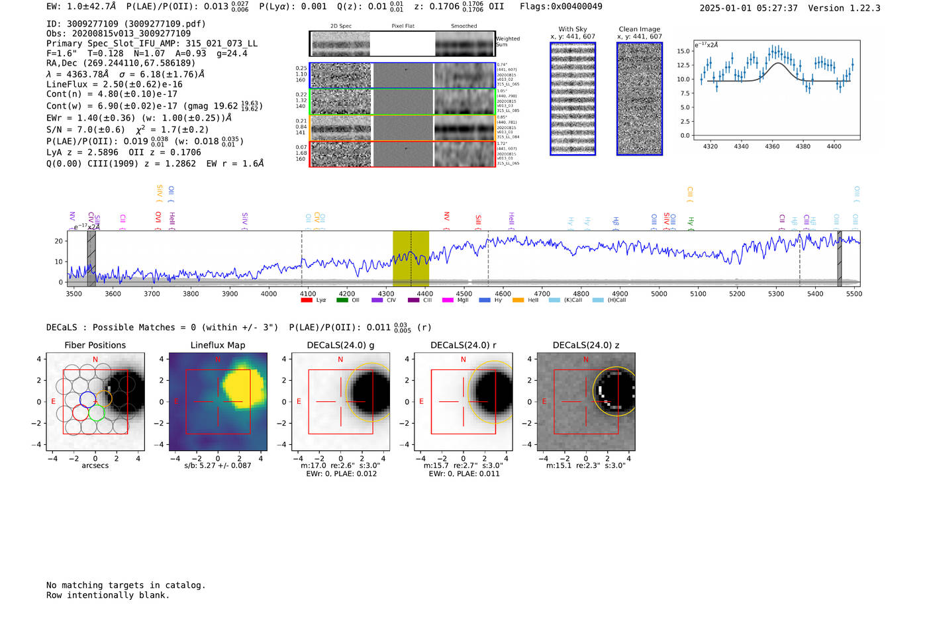This screenshot has width=927, height=631.
Task: Click the orange fiber circle in Fiber Positions
Action: pos(104,399)
